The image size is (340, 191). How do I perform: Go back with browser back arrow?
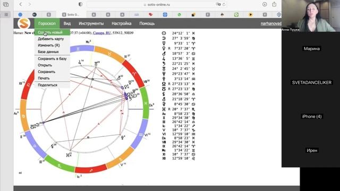click(21, 4)
